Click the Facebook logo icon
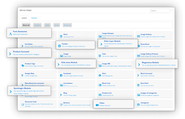The width and height of the screenshot is (185, 119). pyautogui.click(x=61, y=75)
